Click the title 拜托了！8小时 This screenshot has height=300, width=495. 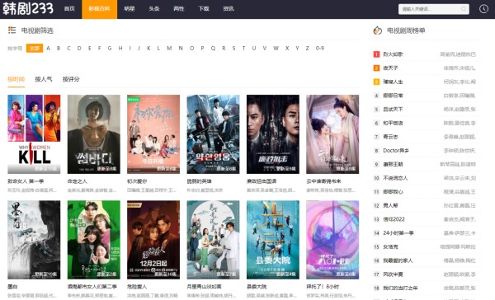(x=323, y=287)
